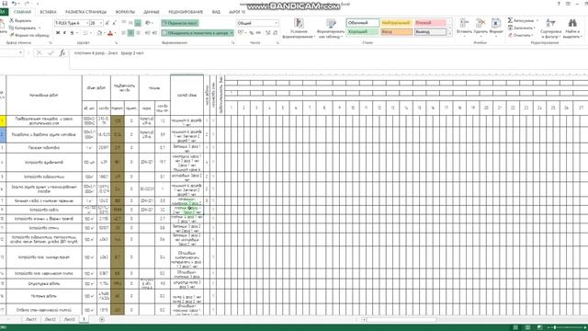This screenshot has height=331, width=588.
Task: Align text to right
Action: point(138,33)
